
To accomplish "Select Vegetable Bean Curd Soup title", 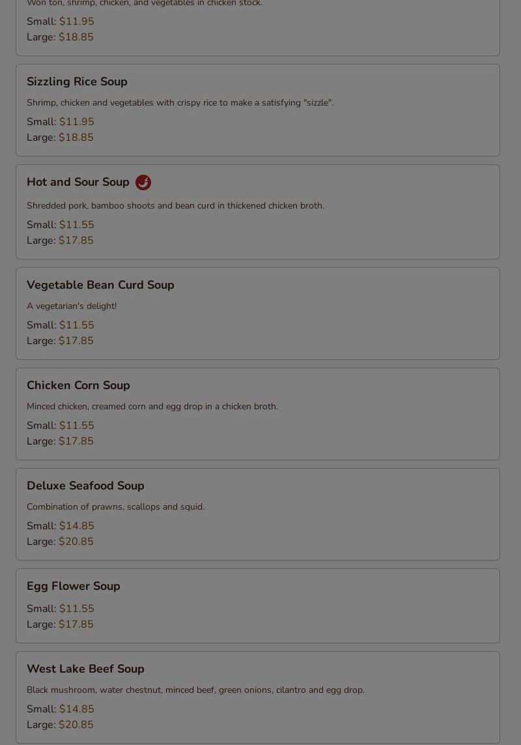I will coord(101,285).
